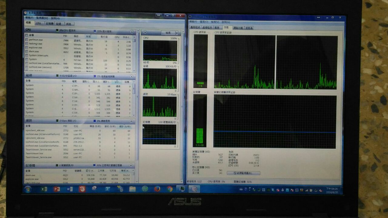Hide the graphs pane using arrow button
Screen dimensions: 388x218
(x=145, y=32)
